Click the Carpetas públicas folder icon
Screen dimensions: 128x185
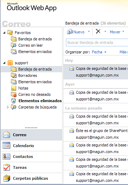7,178
